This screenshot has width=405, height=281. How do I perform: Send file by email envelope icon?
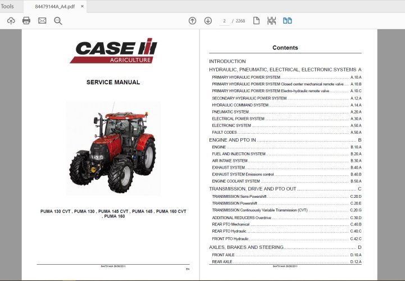coord(42,21)
